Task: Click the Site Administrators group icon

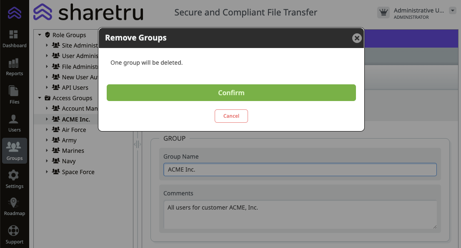Action: pos(56,45)
